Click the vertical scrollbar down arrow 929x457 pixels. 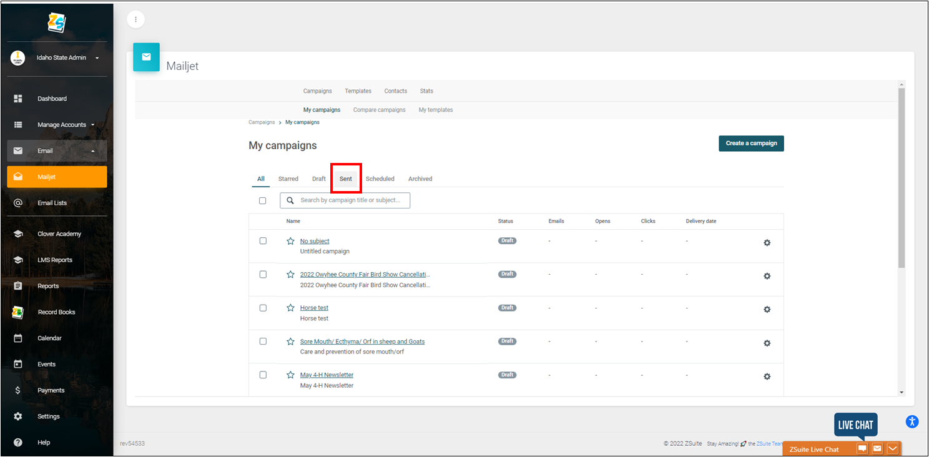[x=902, y=392]
